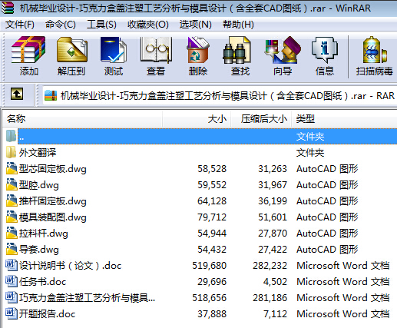397x328 pixels.
Task: Click 文件夹 type in 外文翻译 row
Action: (x=310, y=153)
